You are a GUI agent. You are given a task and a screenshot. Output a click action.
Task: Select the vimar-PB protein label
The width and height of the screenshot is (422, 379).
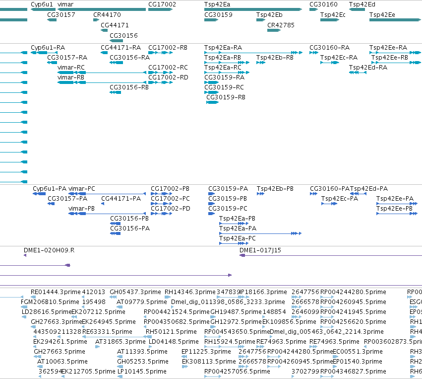click(81, 208)
